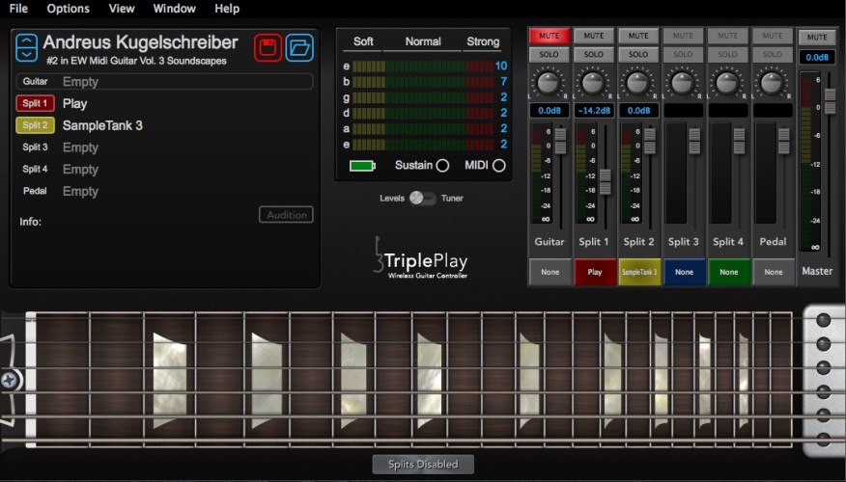Viewport: 846px width, 482px height.
Task: Click the Soft sensitivity label
Action: point(363,41)
